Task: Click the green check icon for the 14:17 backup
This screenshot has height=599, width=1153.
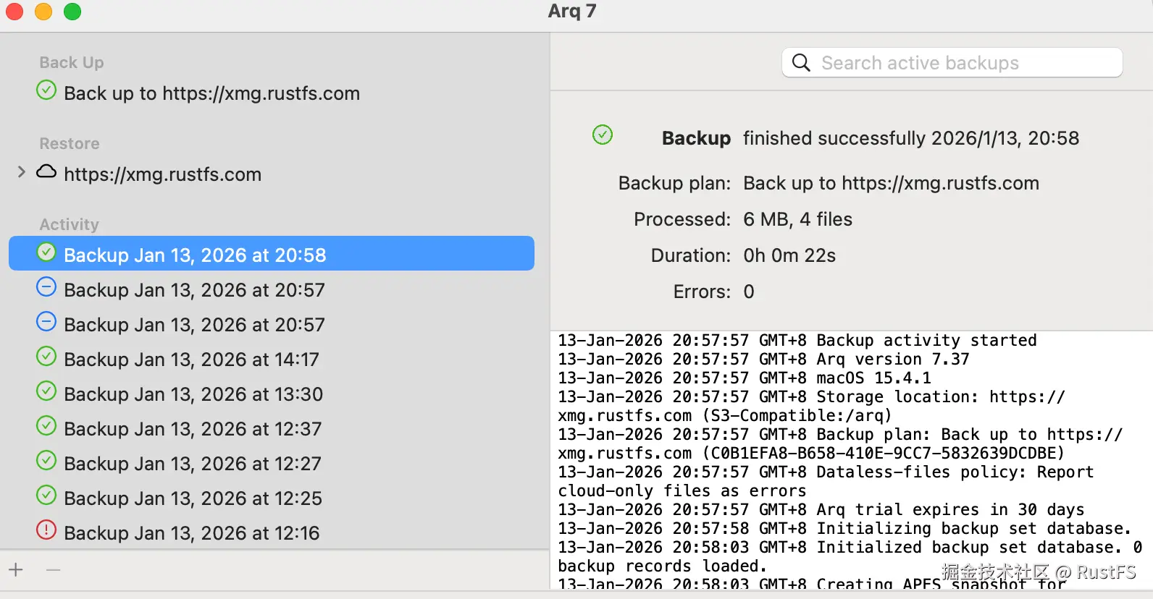Action: pyautogui.click(x=46, y=357)
